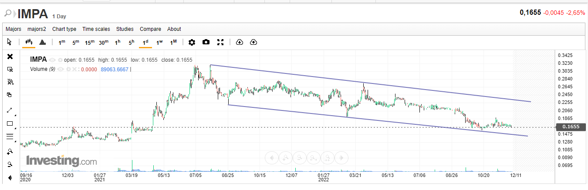Click the 0.1655 current price label

(x=570, y=127)
